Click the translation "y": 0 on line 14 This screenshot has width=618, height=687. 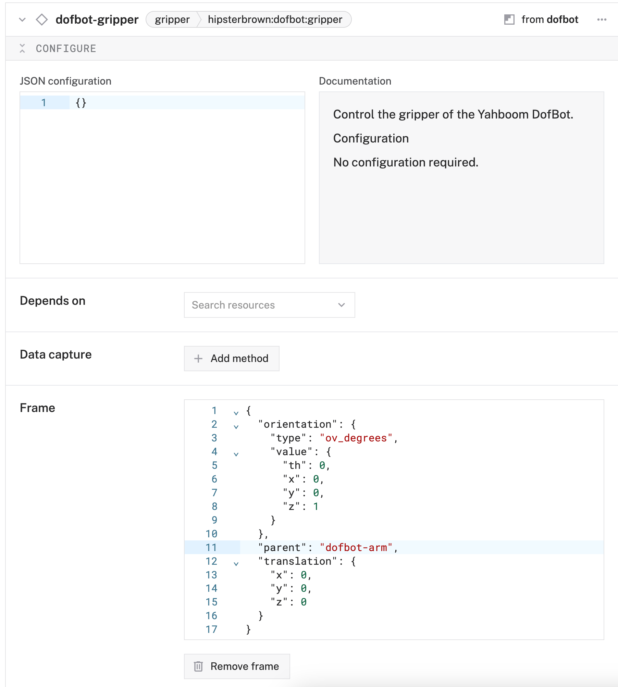(291, 588)
